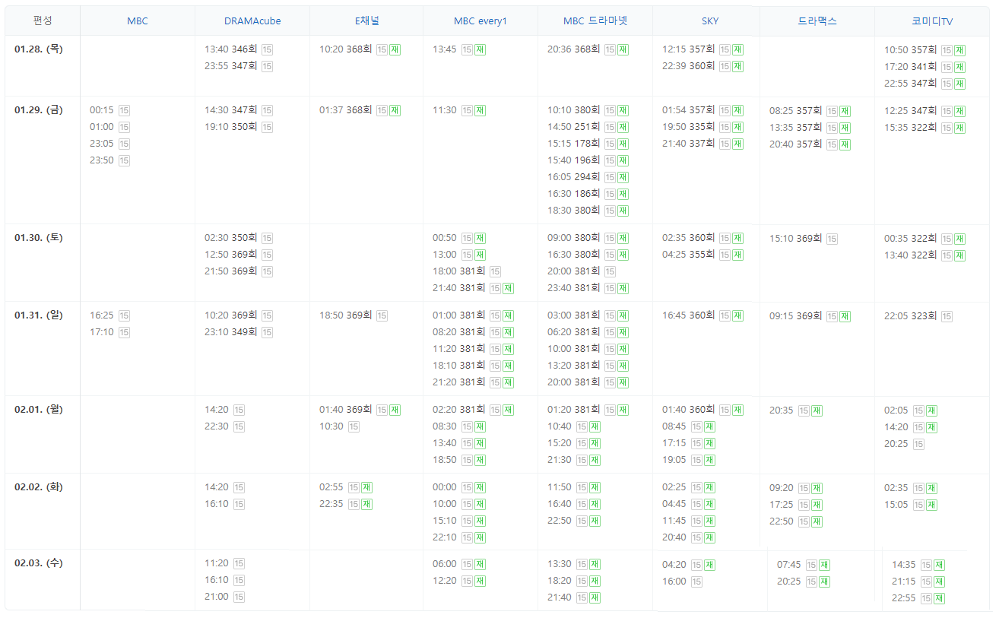This screenshot has width=999, height=618.
Task: Click the 재 rerun badge beside 09:15 369회
Action: click(845, 316)
